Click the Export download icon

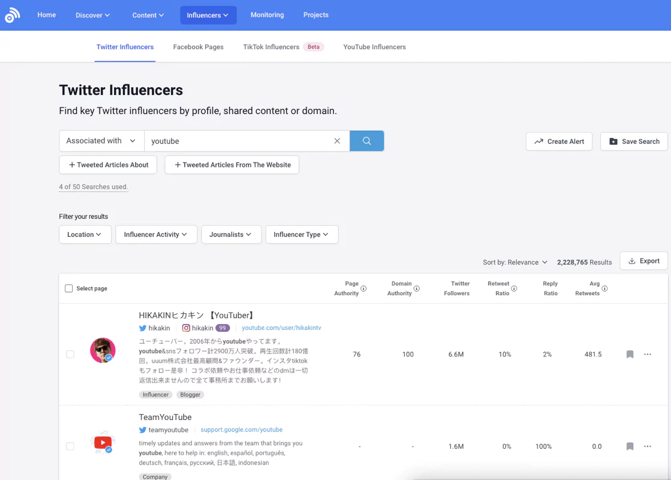(633, 260)
